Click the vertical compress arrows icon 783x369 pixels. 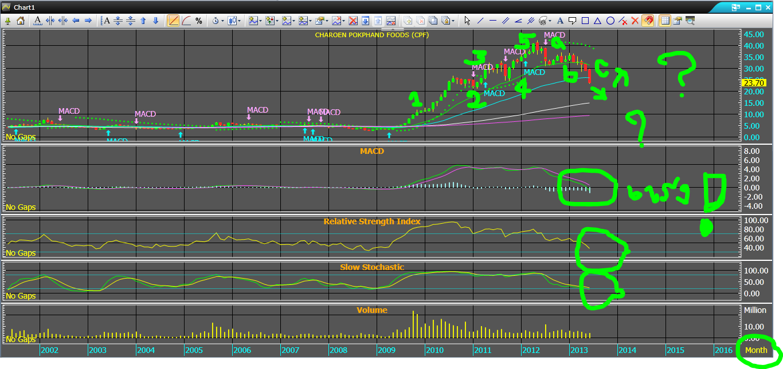tap(130, 21)
